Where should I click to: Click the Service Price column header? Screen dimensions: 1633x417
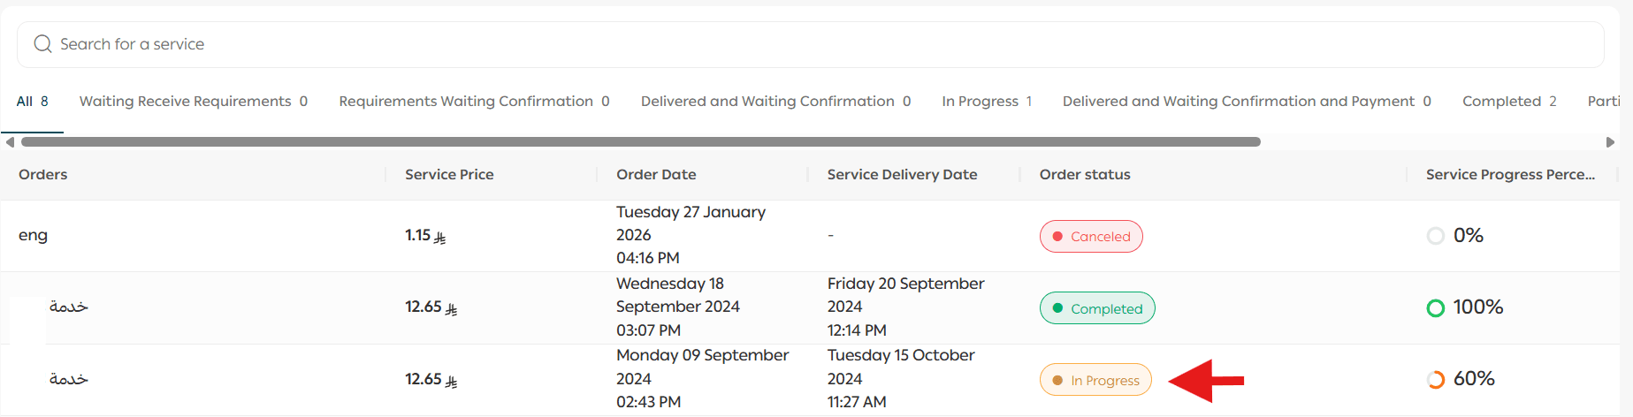tap(449, 175)
